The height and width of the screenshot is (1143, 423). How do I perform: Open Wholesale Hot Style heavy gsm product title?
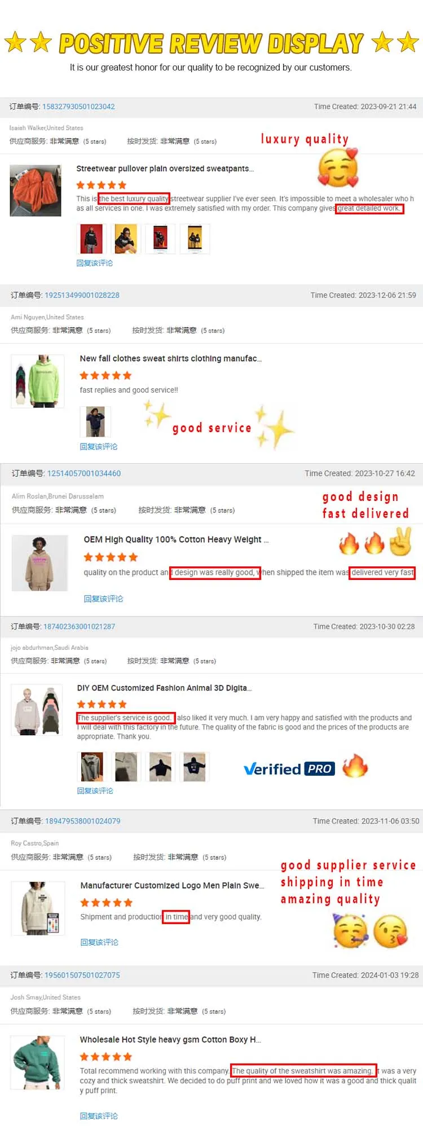coord(170,1039)
